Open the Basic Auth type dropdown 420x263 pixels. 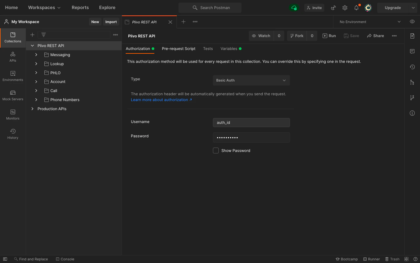tap(251, 80)
